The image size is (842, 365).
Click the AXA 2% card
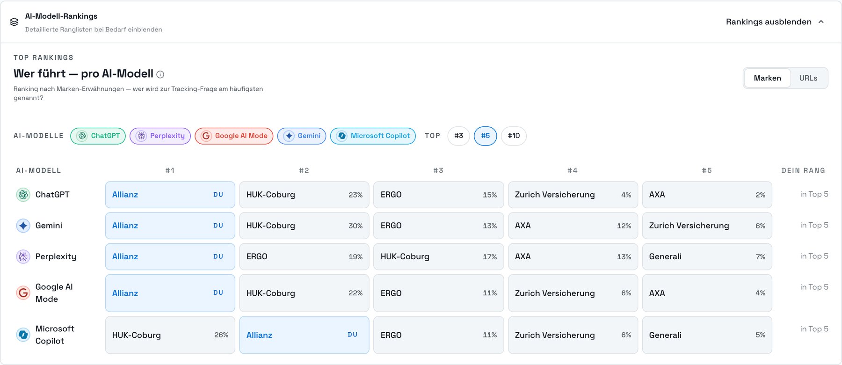point(707,195)
